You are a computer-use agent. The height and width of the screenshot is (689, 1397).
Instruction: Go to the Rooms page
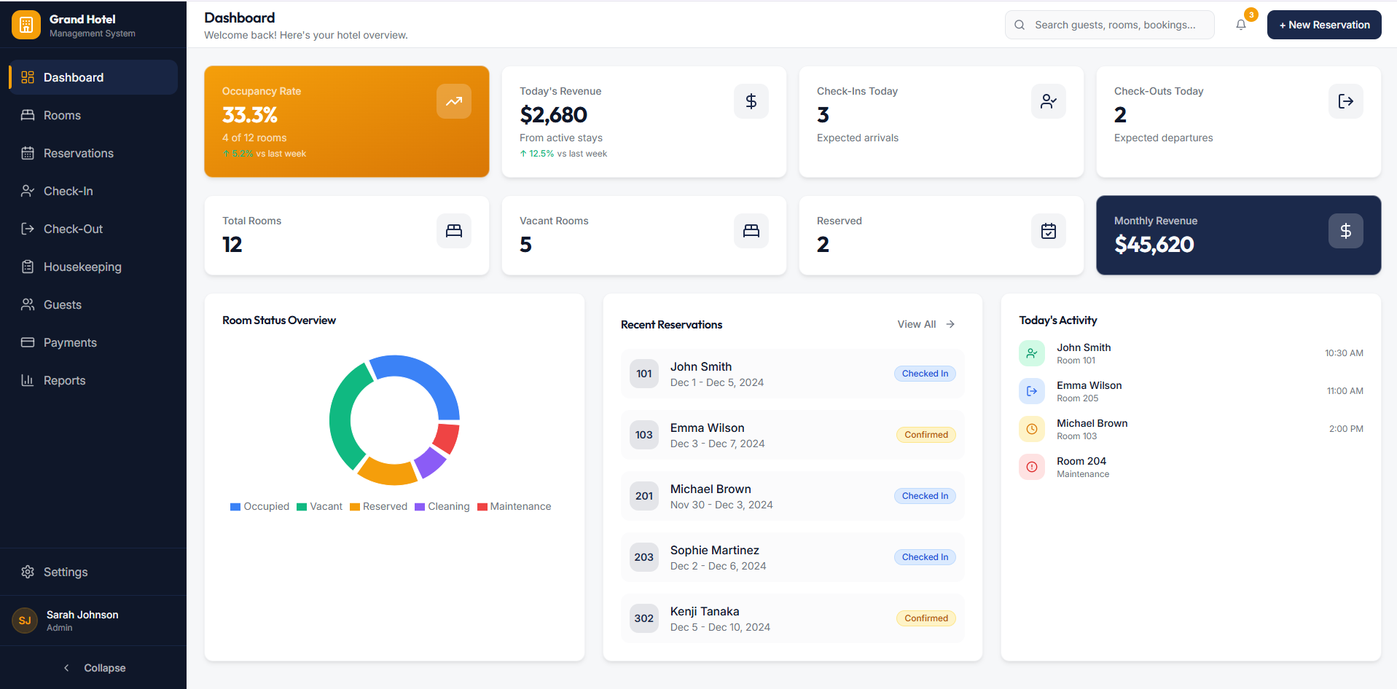pyautogui.click(x=93, y=115)
